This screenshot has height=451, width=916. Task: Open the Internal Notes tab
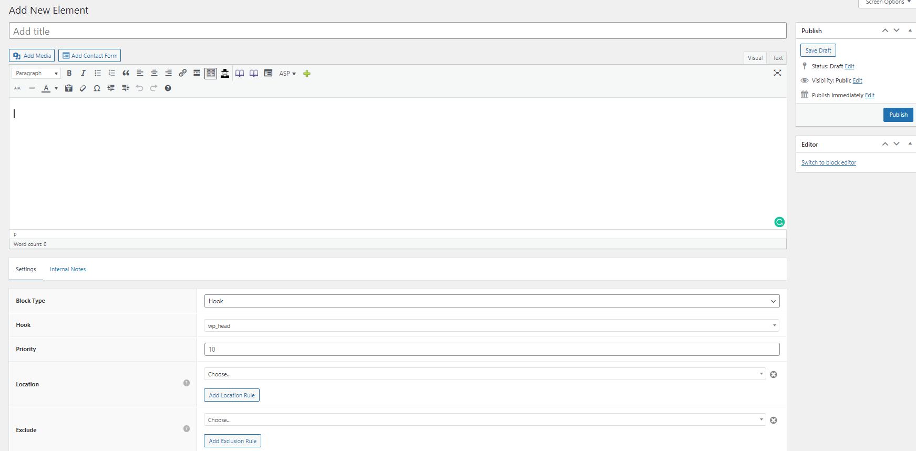[x=68, y=269]
